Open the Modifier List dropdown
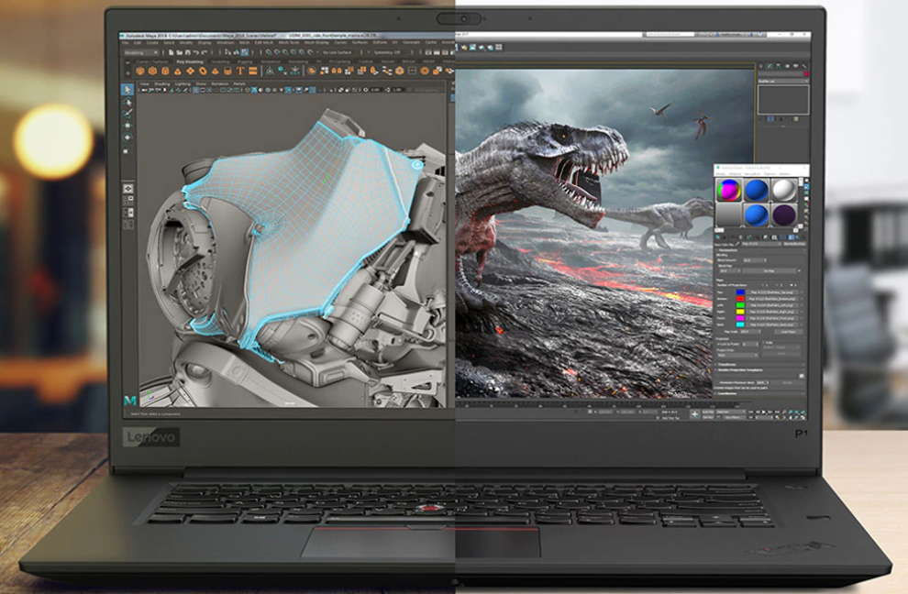Viewport: 908px width, 594px height. point(783,81)
